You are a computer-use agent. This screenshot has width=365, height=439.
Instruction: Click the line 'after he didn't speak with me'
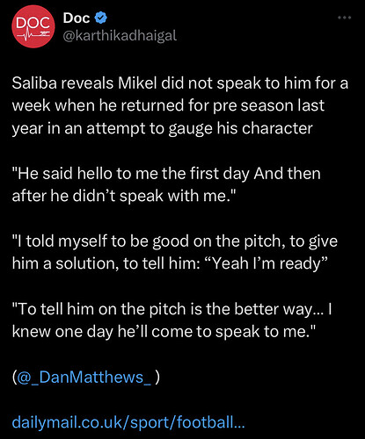point(124,196)
